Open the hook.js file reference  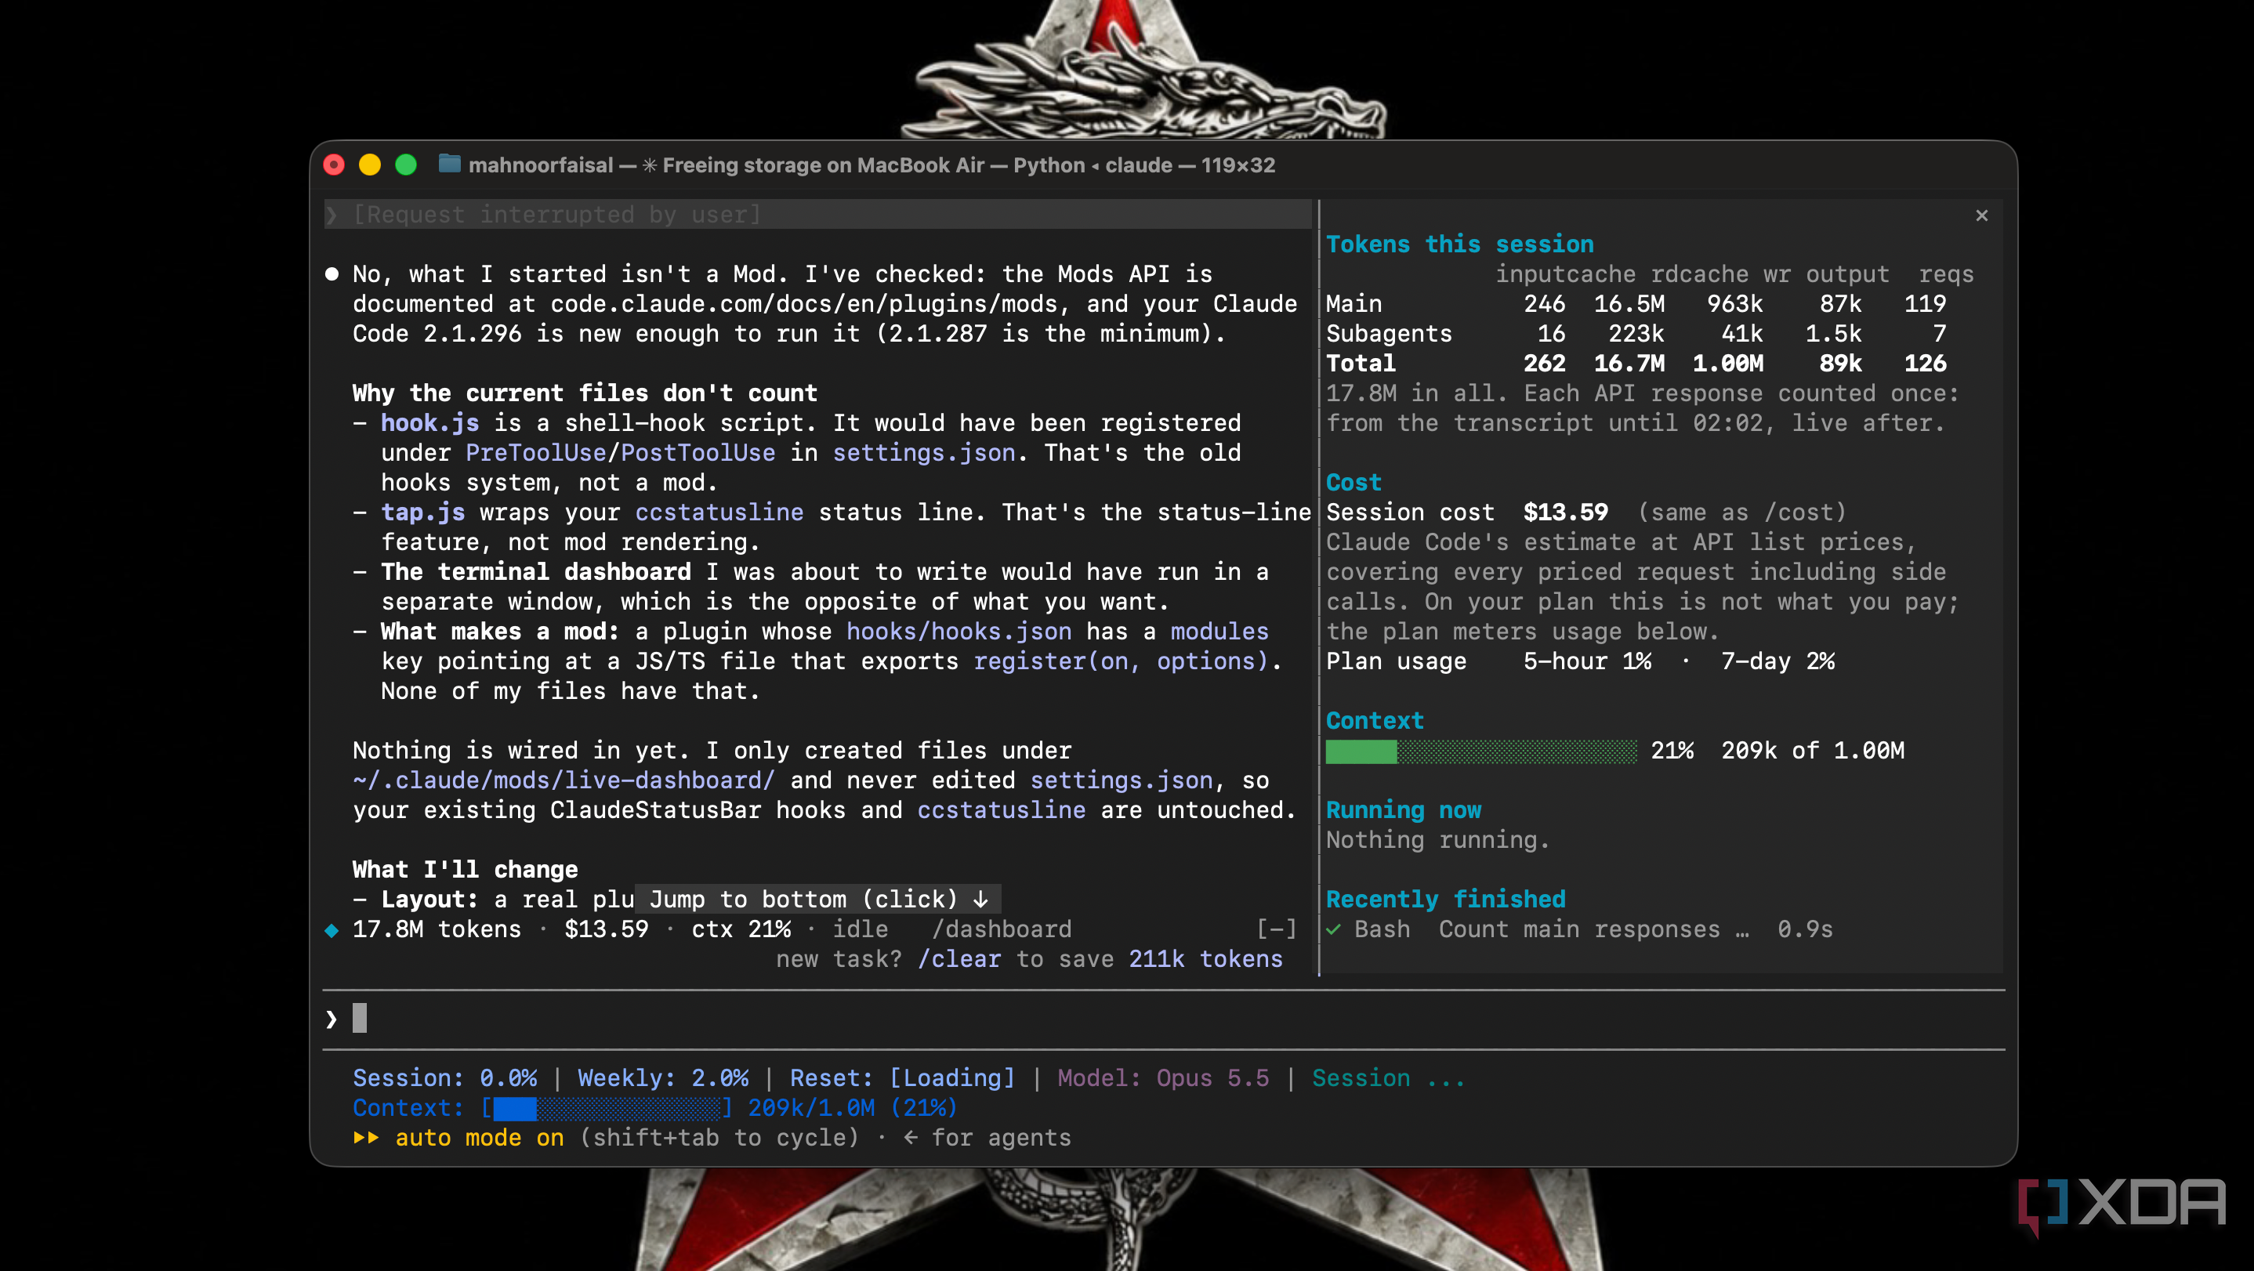click(x=429, y=423)
